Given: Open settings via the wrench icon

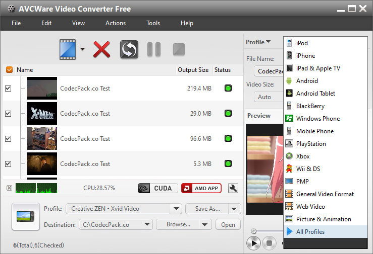Looking at the screenshot, I should pyautogui.click(x=233, y=188).
